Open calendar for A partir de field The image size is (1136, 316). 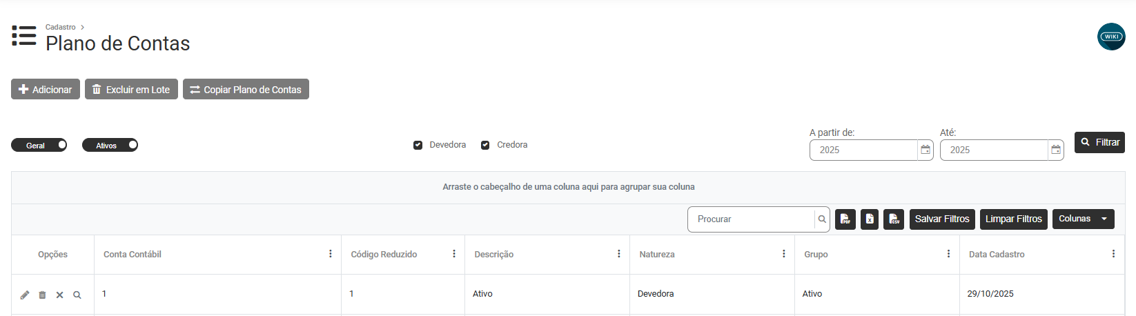pos(926,150)
